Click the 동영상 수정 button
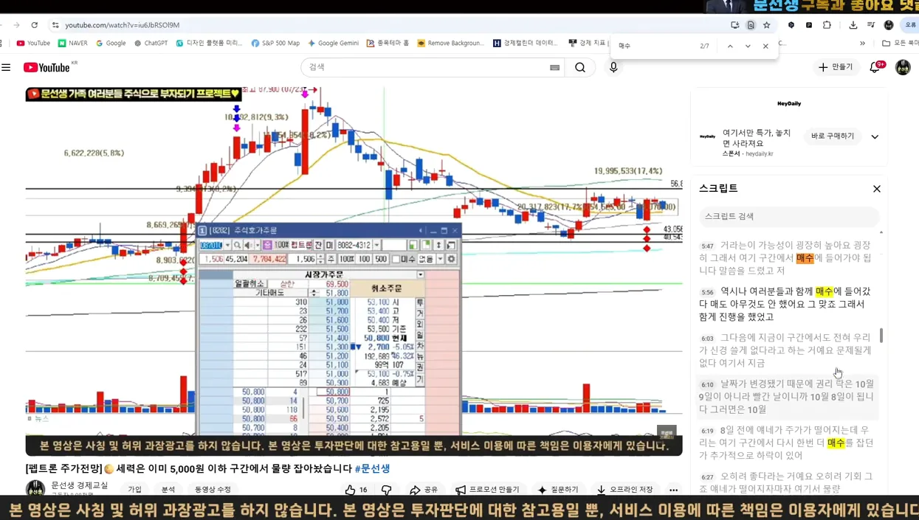The width and height of the screenshot is (919, 520). (x=213, y=490)
